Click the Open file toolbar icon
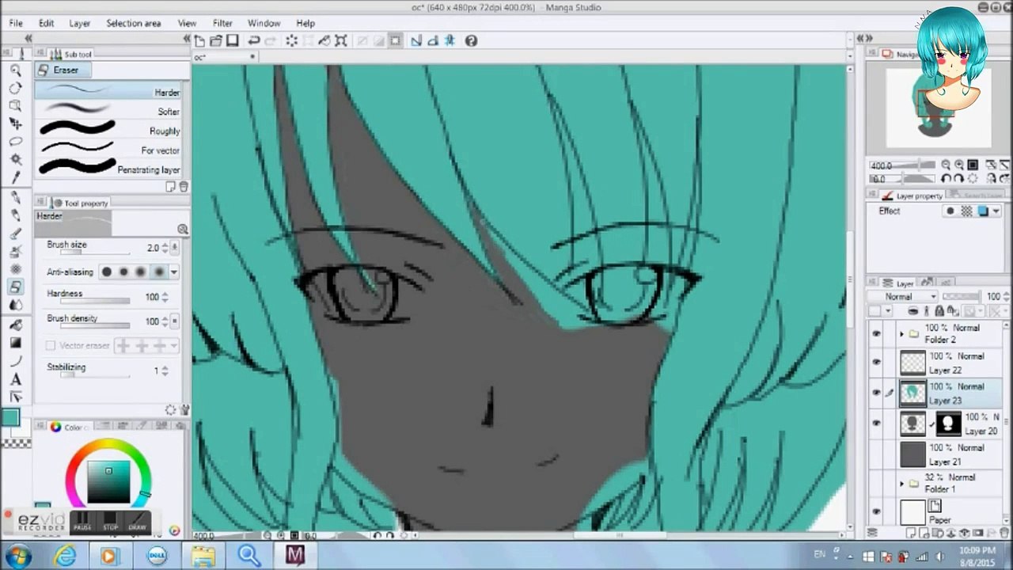Viewport: 1013px width, 570px height. (215, 40)
